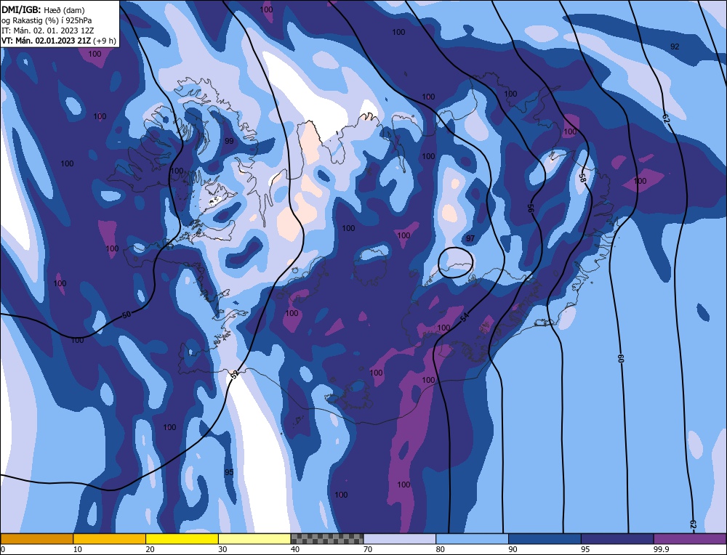Click the dark orange 0–10 legend swatch
Image resolution: width=727 pixels, height=555 pixels.
36,538
